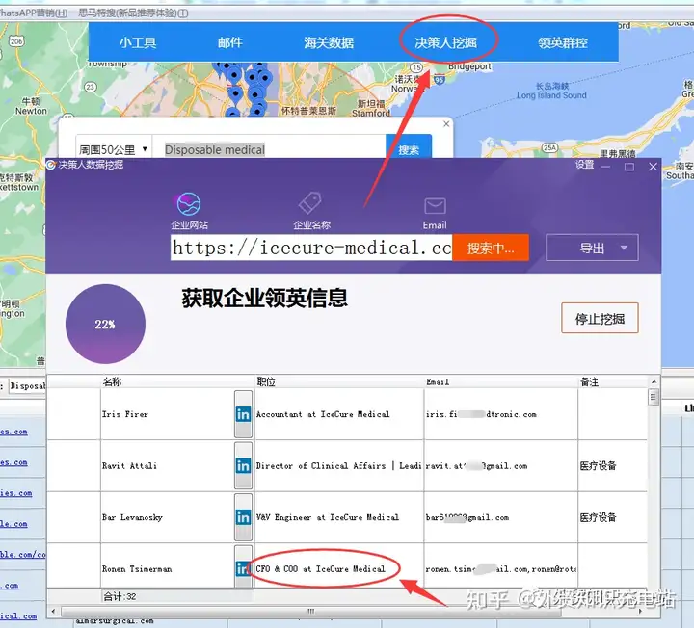Click the Bridgeport label on map

(x=469, y=66)
